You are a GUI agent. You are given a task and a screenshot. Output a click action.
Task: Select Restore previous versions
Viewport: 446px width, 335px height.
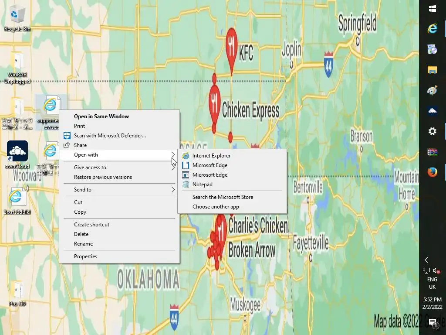pos(119,177)
